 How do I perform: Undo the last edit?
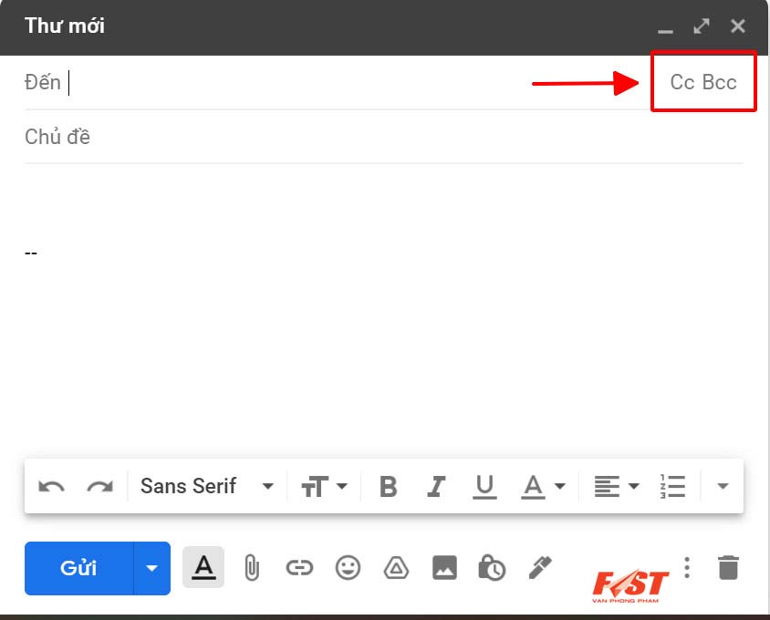point(52,487)
